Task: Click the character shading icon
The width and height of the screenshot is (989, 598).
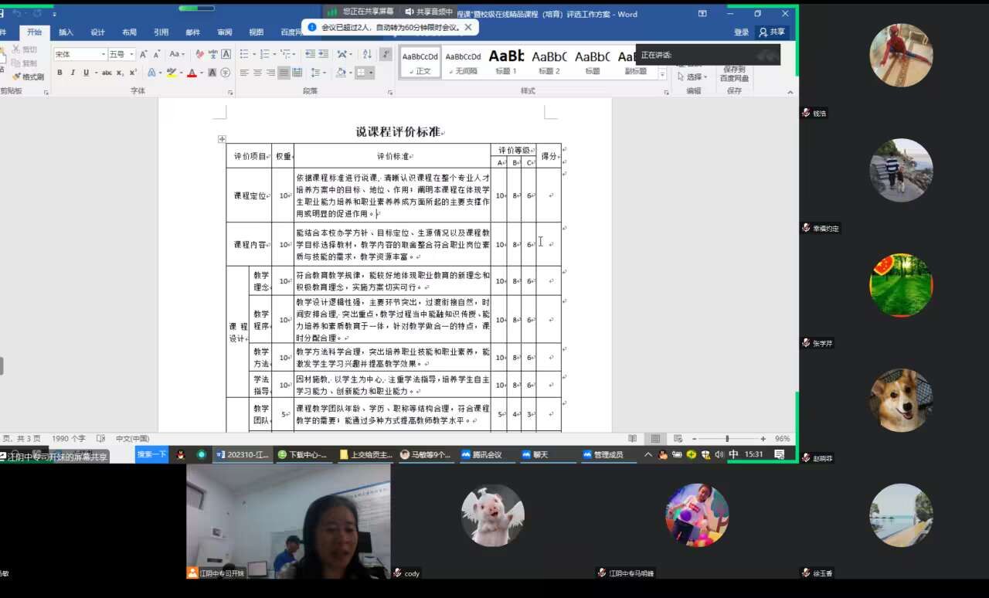Action: [212, 73]
